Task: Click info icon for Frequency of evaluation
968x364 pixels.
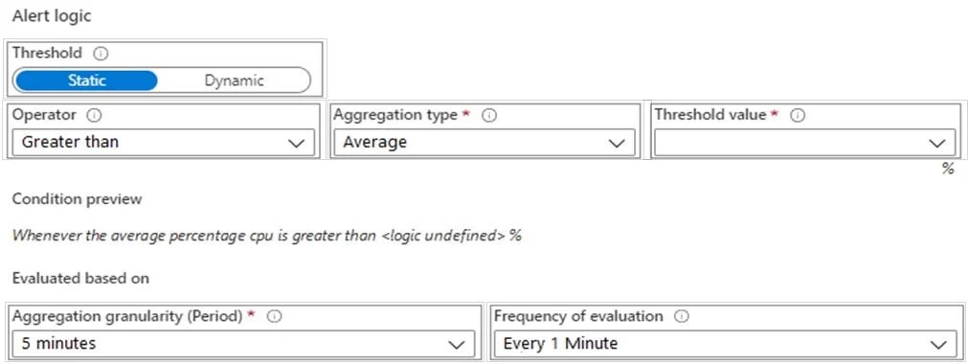Action: [x=682, y=316]
